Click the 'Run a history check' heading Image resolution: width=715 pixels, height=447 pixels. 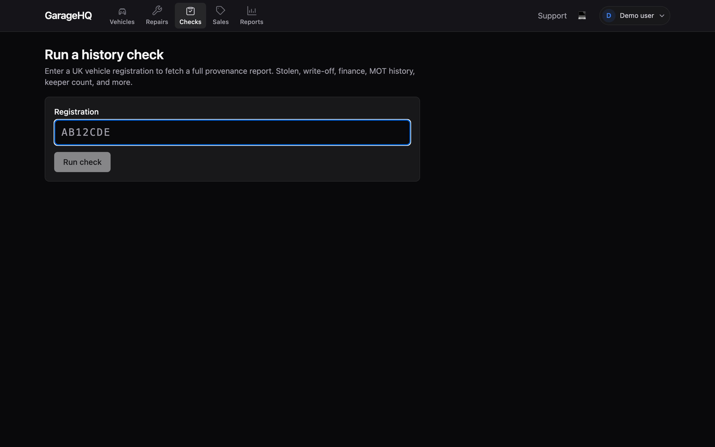point(104,55)
